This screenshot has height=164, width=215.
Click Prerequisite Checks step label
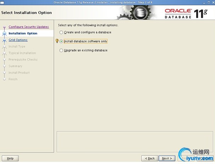[23, 60]
